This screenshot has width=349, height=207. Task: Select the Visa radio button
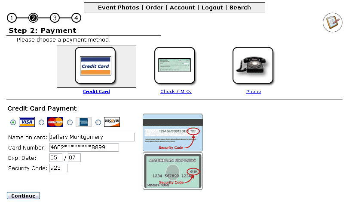click(13, 122)
